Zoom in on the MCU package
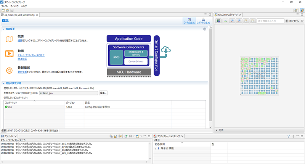 [x=232, y=21]
